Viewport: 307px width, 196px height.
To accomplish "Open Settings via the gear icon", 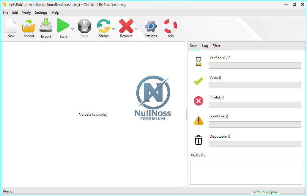I will pyautogui.click(x=150, y=26).
